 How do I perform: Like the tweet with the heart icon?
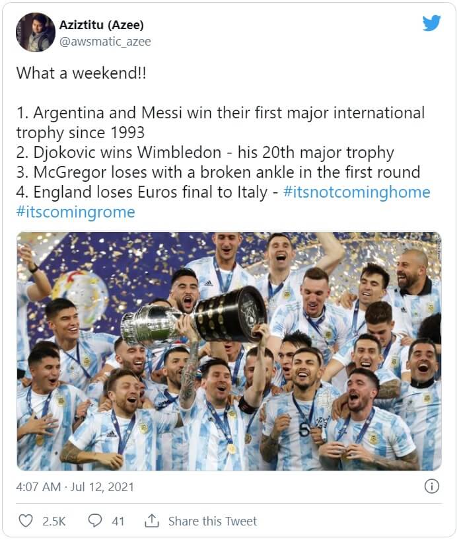[x=26, y=521]
